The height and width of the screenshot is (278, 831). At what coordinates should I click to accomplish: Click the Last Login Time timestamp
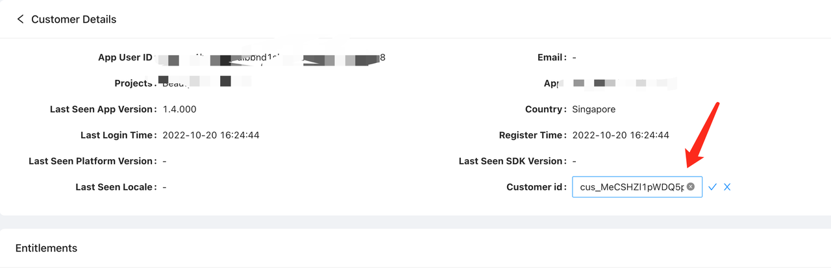click(211, 135)
